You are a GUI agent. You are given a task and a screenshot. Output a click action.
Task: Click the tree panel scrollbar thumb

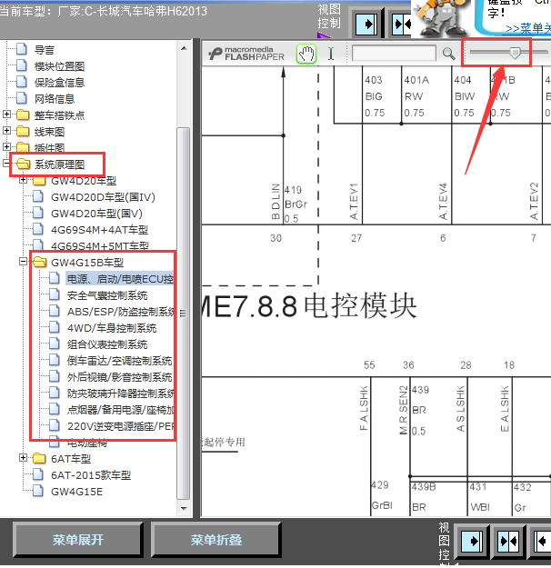[184, 314]
